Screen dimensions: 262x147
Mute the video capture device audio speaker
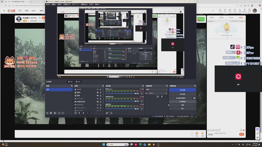tap(138, 101)
